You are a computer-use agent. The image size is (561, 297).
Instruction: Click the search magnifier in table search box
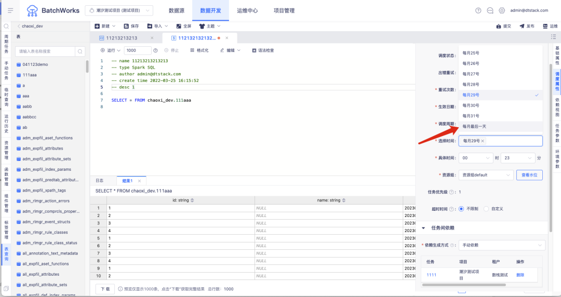(80, 51)
